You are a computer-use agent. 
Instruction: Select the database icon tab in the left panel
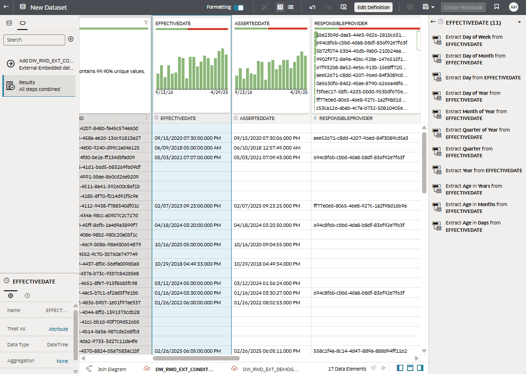click(9, 23)
